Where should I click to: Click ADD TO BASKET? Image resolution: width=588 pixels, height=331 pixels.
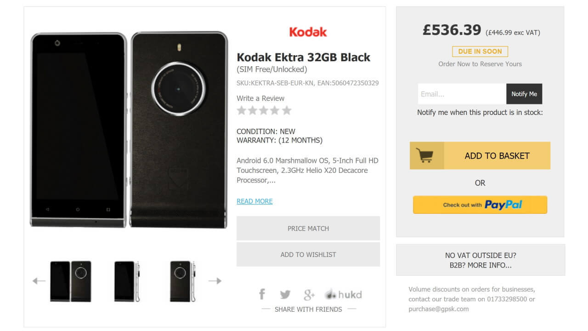click(x=498, y=155)
